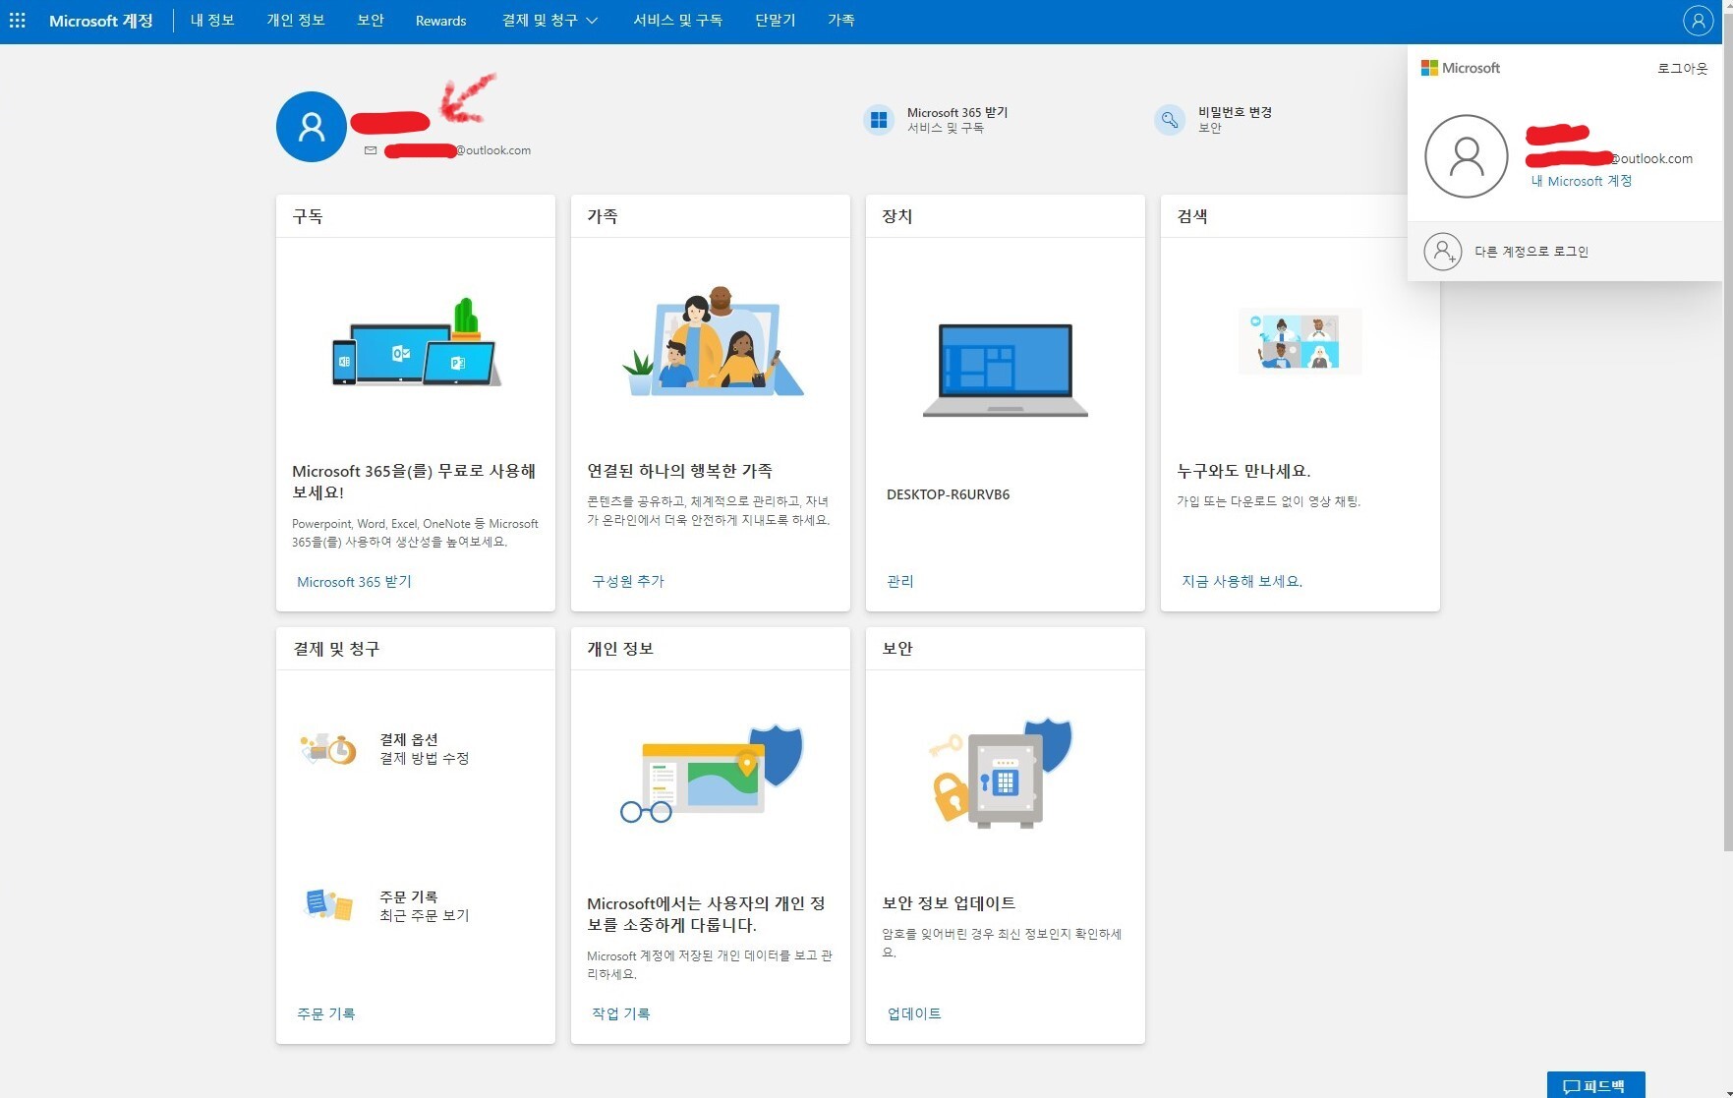Image resolution: width=1733 pixels, height=1098 pixels.
Task: Click the Microsoft 365 받기 Windows icon
Action: [878, 120]
